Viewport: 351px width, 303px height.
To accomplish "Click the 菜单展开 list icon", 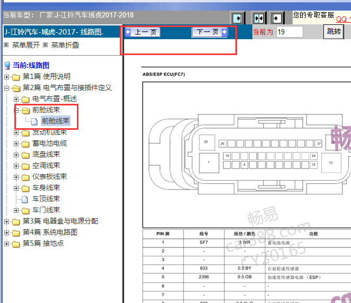I will [6, 45].
